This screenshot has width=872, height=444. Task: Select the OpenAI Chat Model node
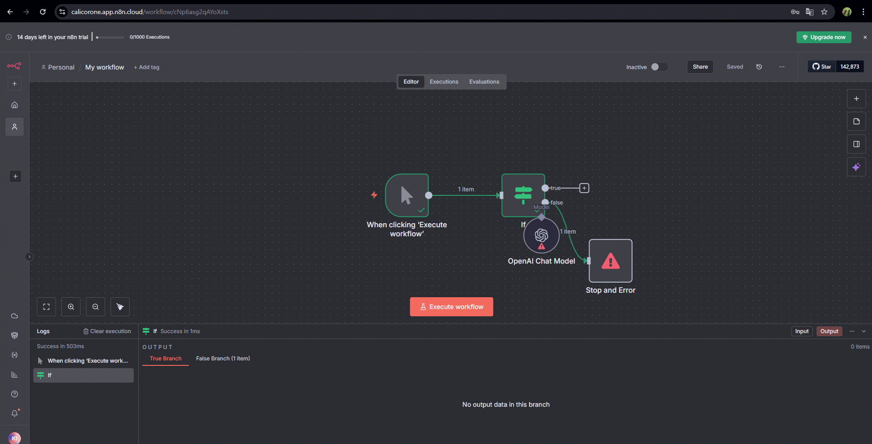(541, 235)
